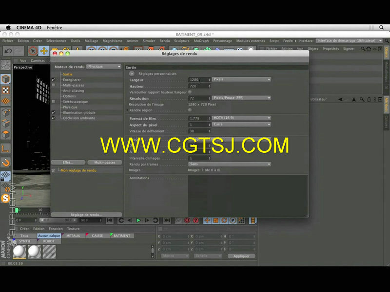Click the Undo arrow in the toolbar

8,51
